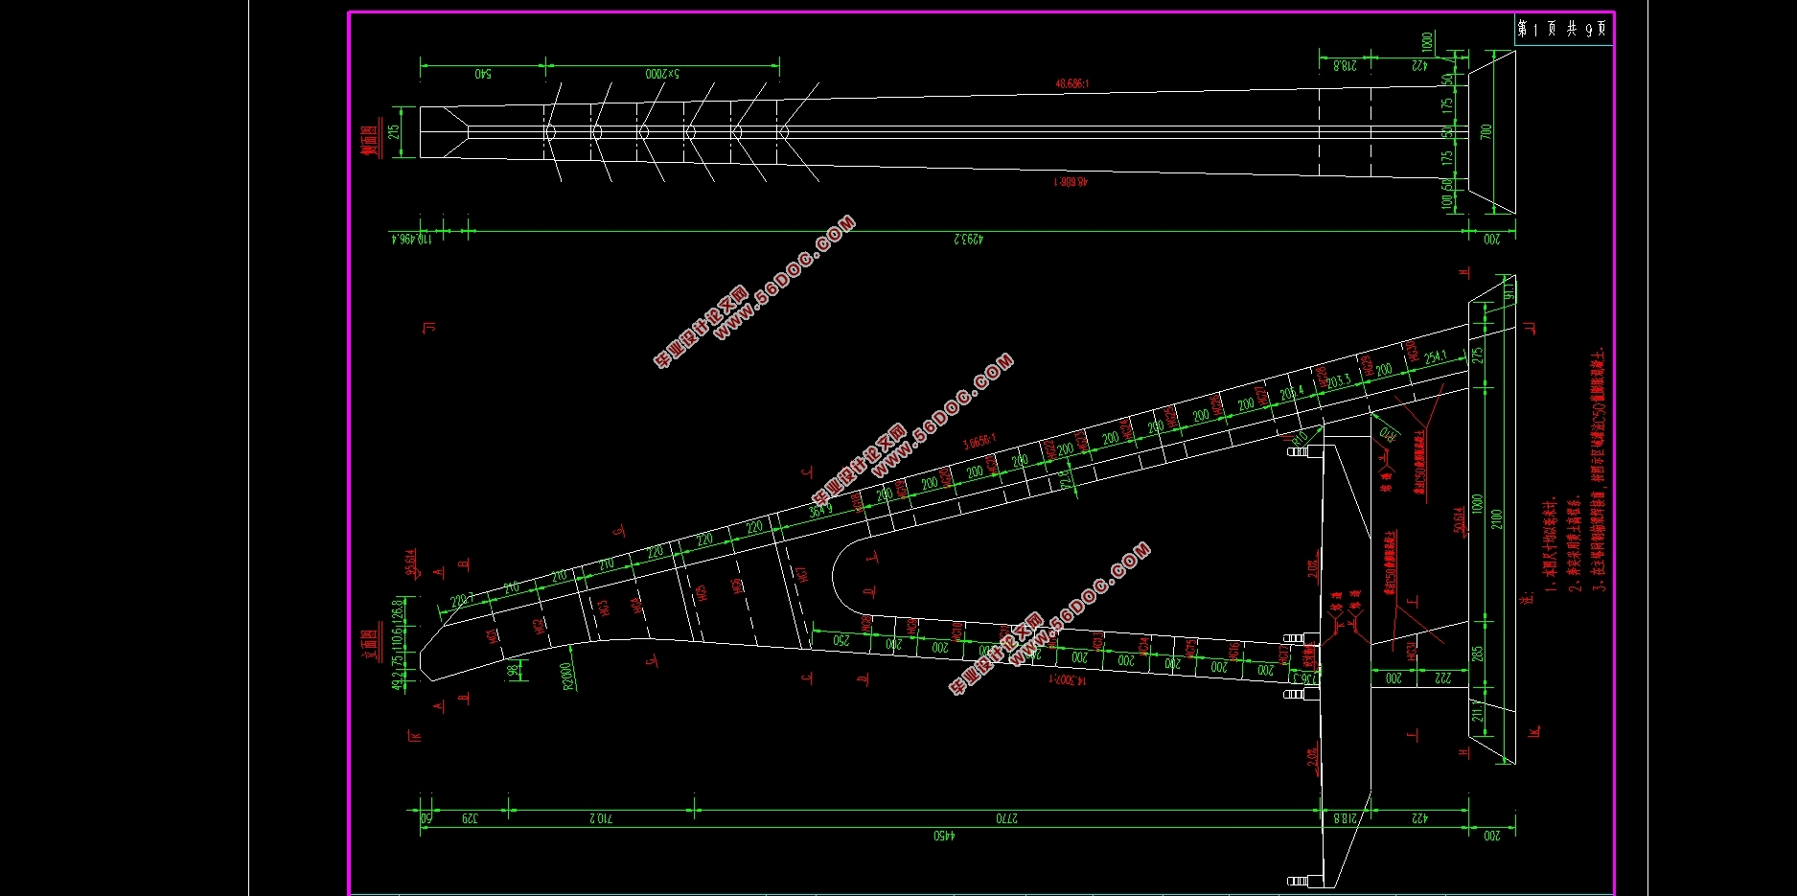The width and height of the screenshot is (1797, 896).
Task: Click the page number box in top-right corner
Action: click(1562, 30)
